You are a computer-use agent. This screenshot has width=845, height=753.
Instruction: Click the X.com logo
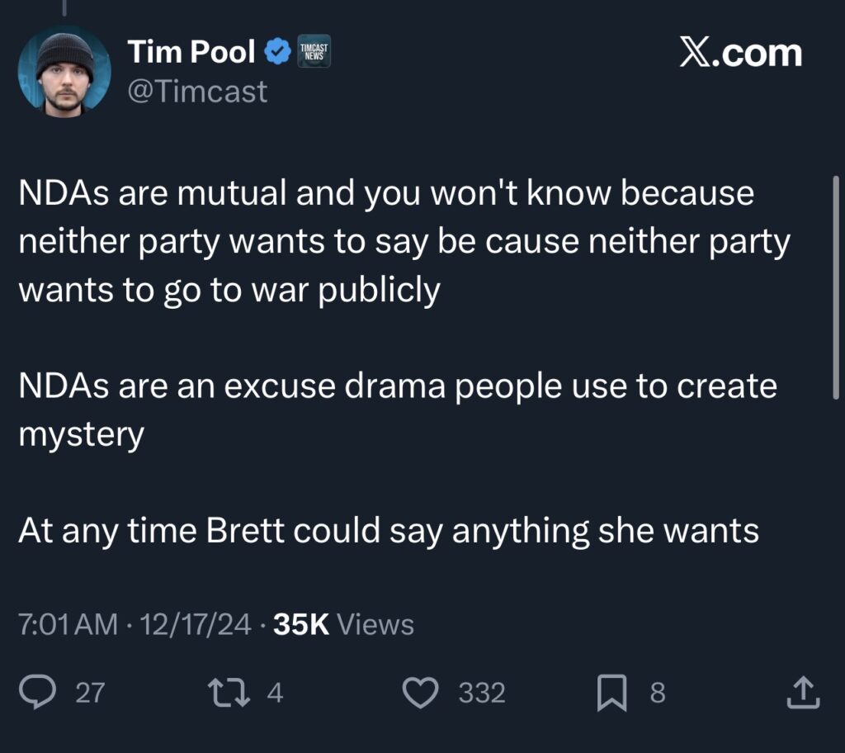point(740,54)
